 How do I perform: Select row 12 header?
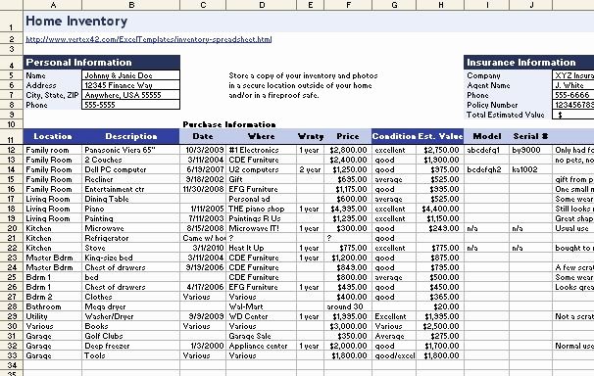point(12,150)
